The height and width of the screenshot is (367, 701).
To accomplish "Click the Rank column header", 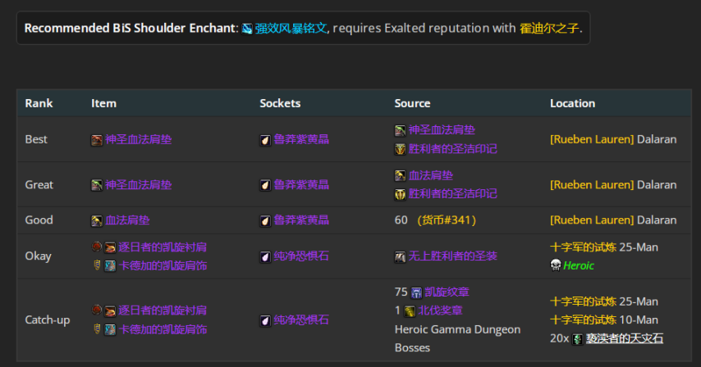I will tap(39, 103).
